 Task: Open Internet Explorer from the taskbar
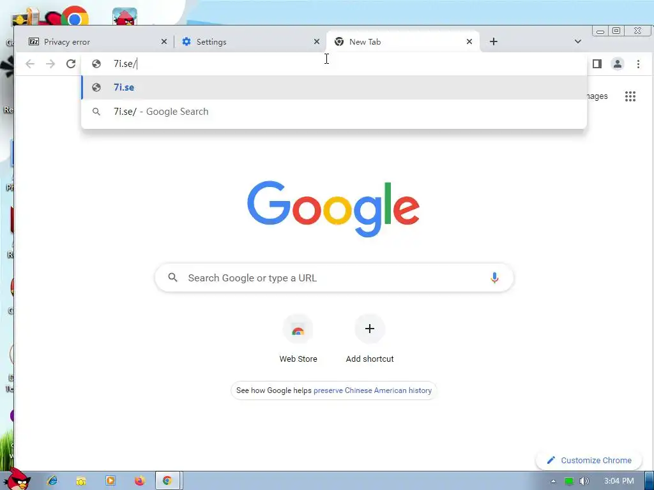52,480
